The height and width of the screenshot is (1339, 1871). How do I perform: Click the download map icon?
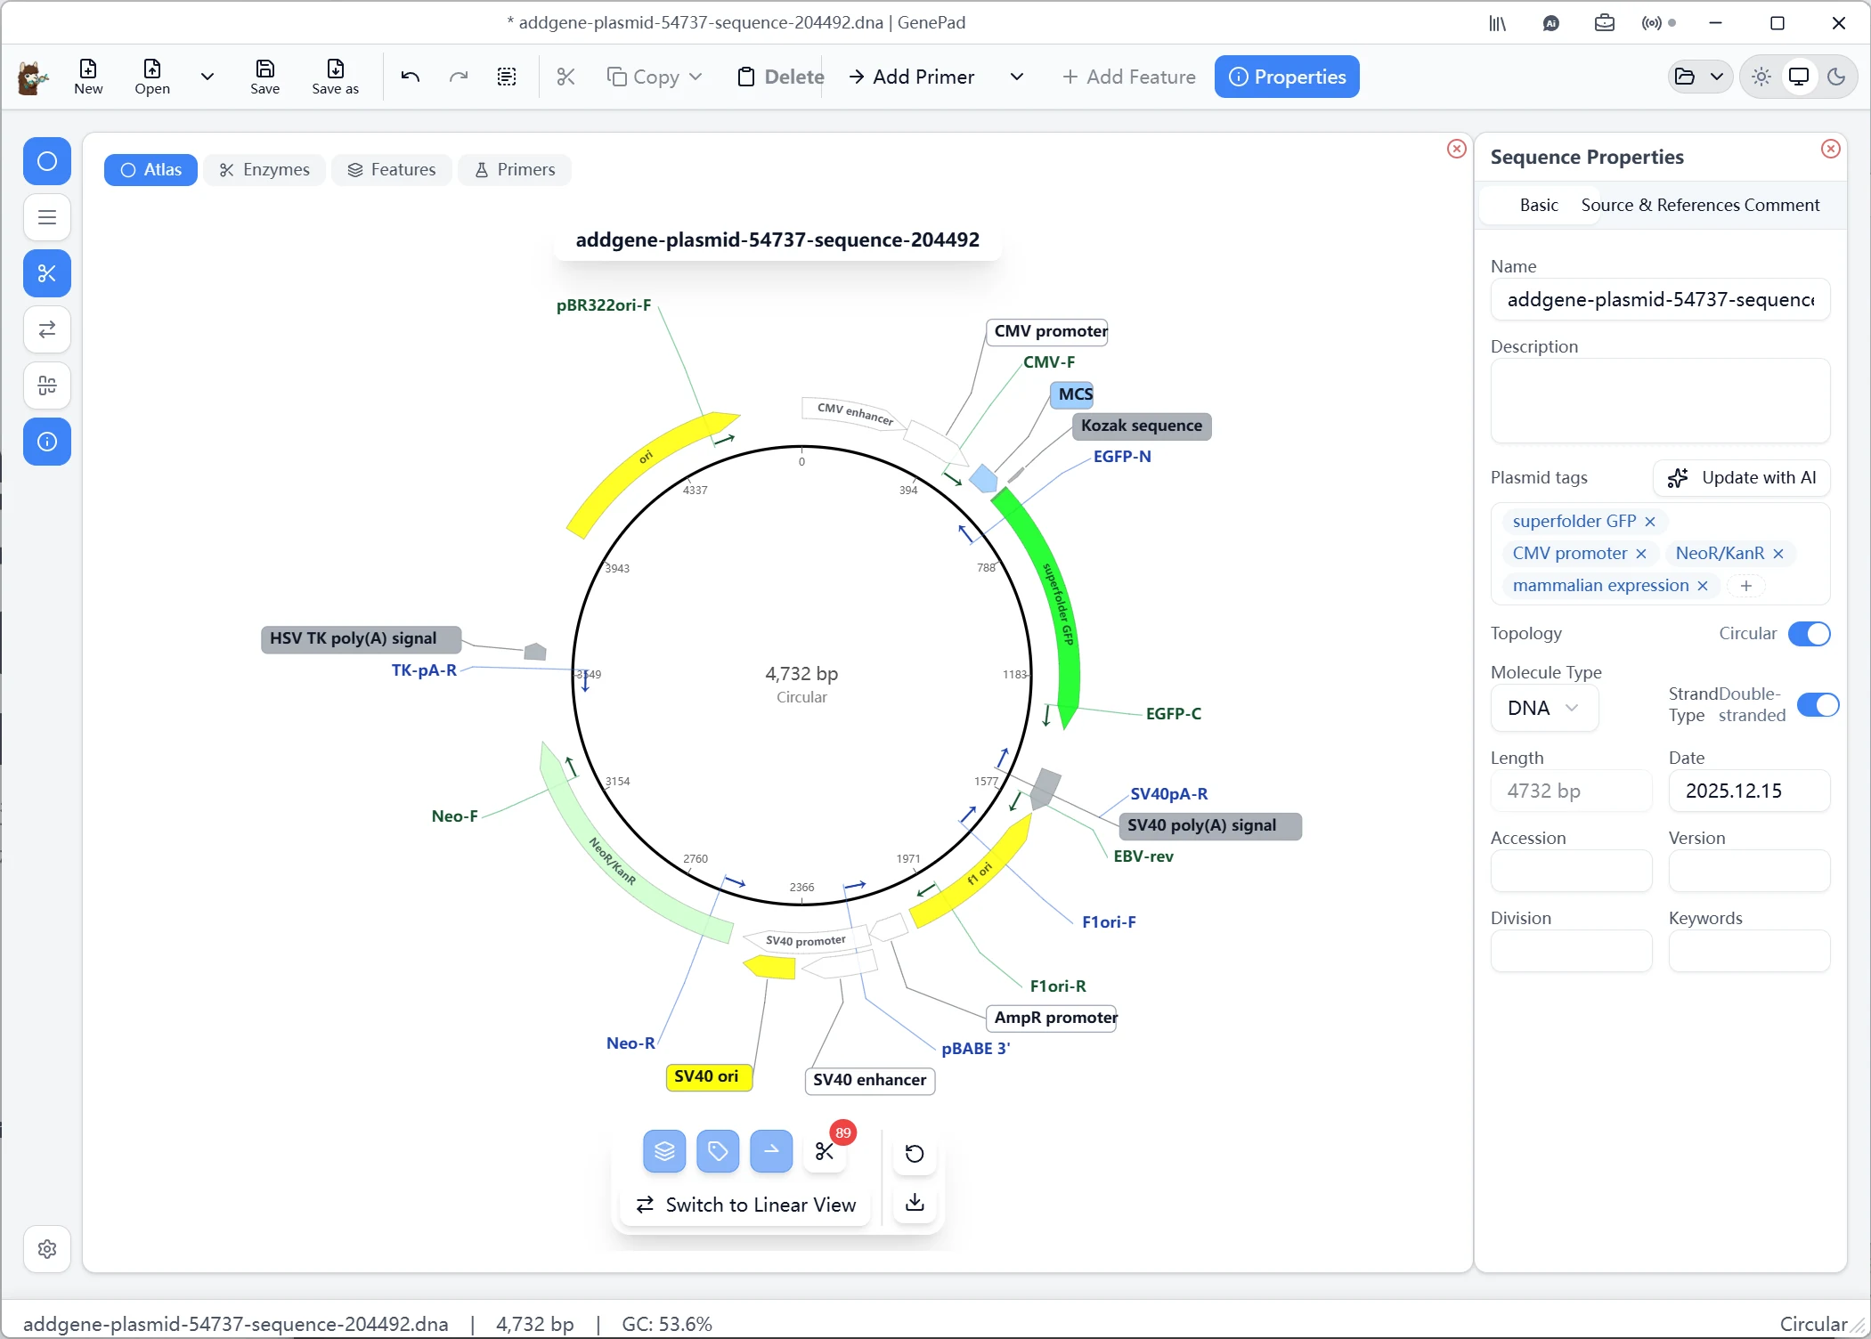click(x=915, y=1204)
